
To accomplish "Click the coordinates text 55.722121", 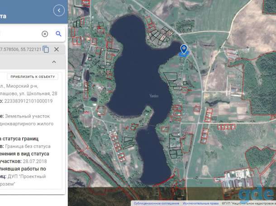I will coord(31,49).
